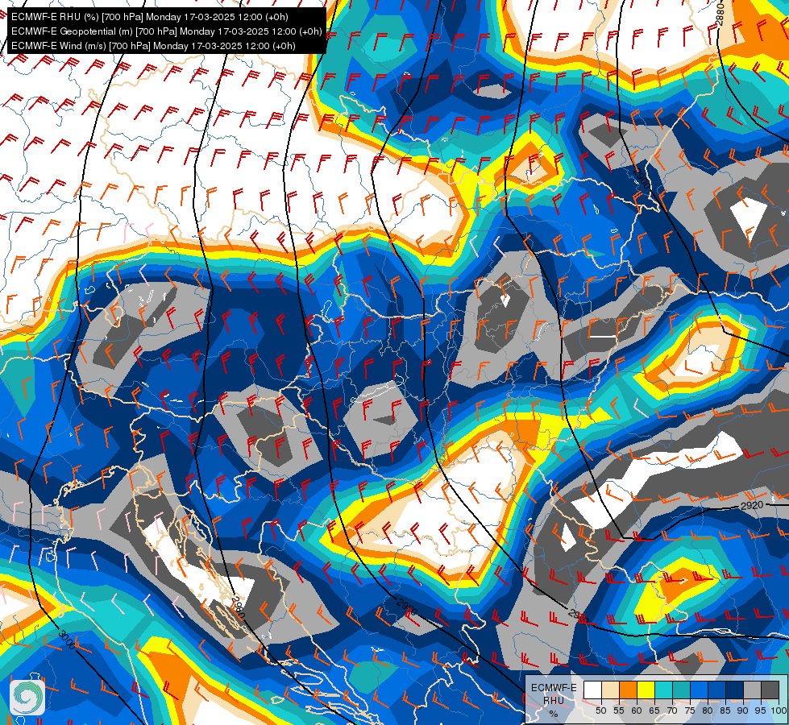
Task: Click the ECMWF-E Wind 700 hPa title line
Action: (153, 46)
